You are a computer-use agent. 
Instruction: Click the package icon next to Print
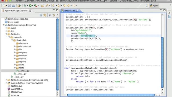(x=19, y=6)
